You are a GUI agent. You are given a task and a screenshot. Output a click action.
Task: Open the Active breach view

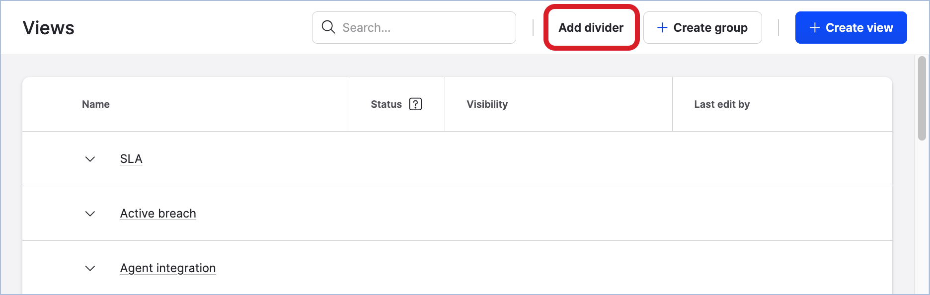coord(157,213)
